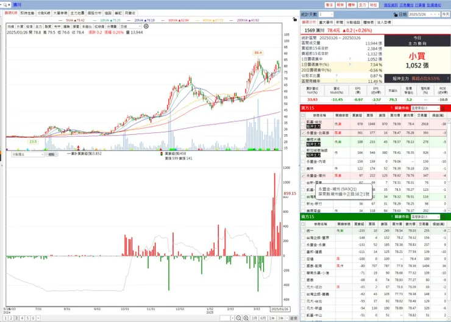Switch to the 分點K線 tab
Viewport: 451px width, 322px height.
pos(44,13)
